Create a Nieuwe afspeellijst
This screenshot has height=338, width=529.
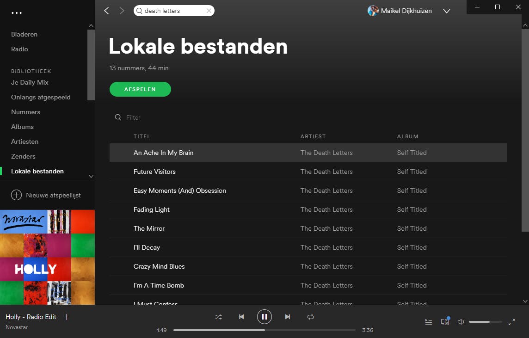click(46, 195)
